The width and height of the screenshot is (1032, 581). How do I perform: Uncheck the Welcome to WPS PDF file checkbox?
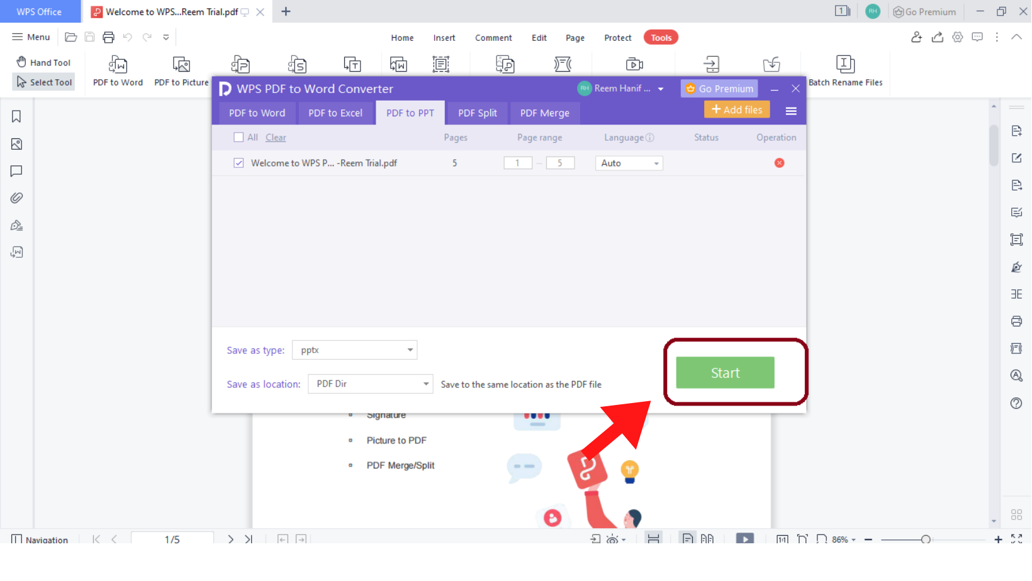pyautogui.click(x=238, y=163)
